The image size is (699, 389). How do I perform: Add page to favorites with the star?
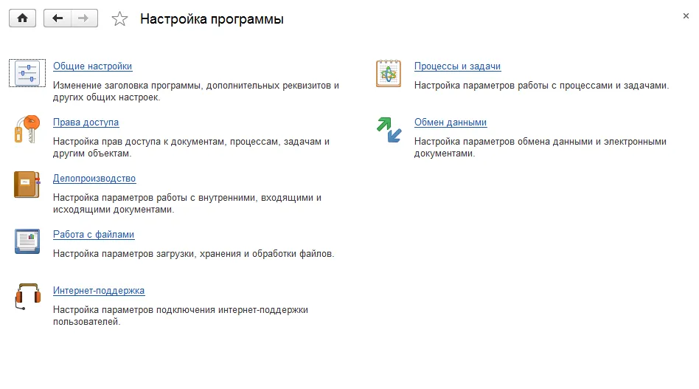pyautogui.click(x=119, y=18)
